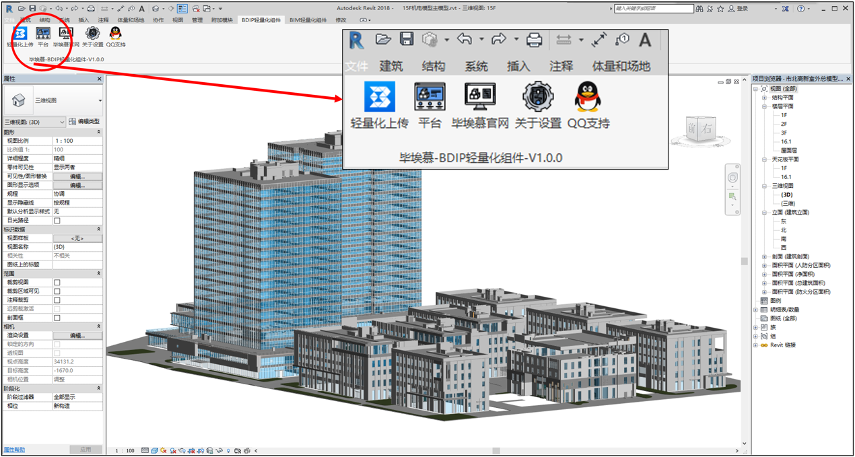The image size is (855, 457).
Task: Open the 属性帮助 link
Action: 14,450
